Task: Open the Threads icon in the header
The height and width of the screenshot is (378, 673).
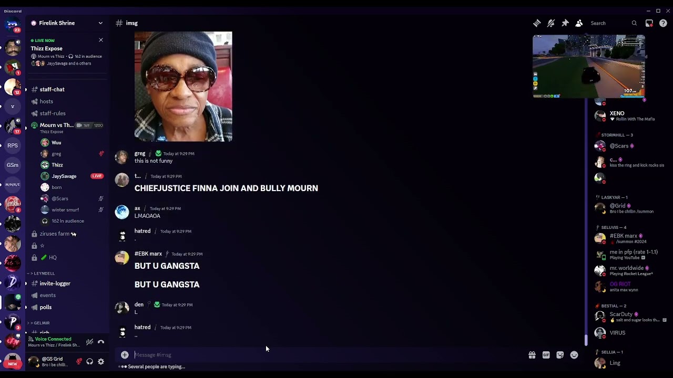Action: click(537, 23)
